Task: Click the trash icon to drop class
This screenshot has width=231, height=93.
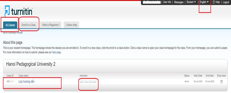Action: pos(221,82)
